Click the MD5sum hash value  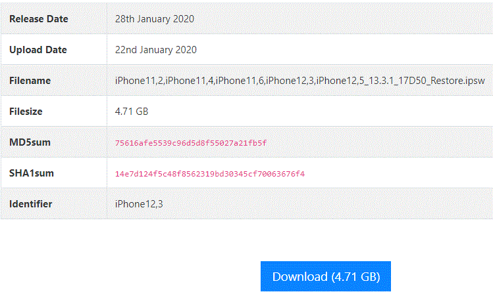coord(190,142)
